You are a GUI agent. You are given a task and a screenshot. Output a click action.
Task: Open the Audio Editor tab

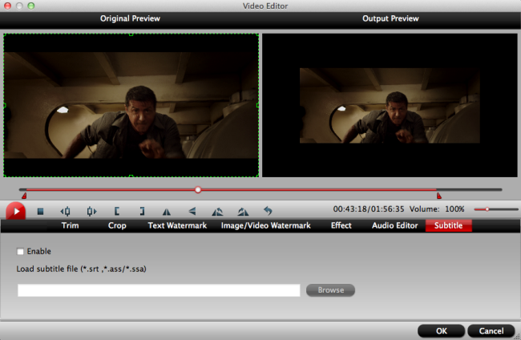coord(394,225)
